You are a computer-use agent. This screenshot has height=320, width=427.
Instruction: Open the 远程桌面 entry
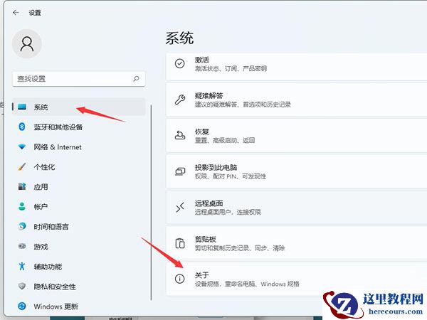tap(297, 208)
